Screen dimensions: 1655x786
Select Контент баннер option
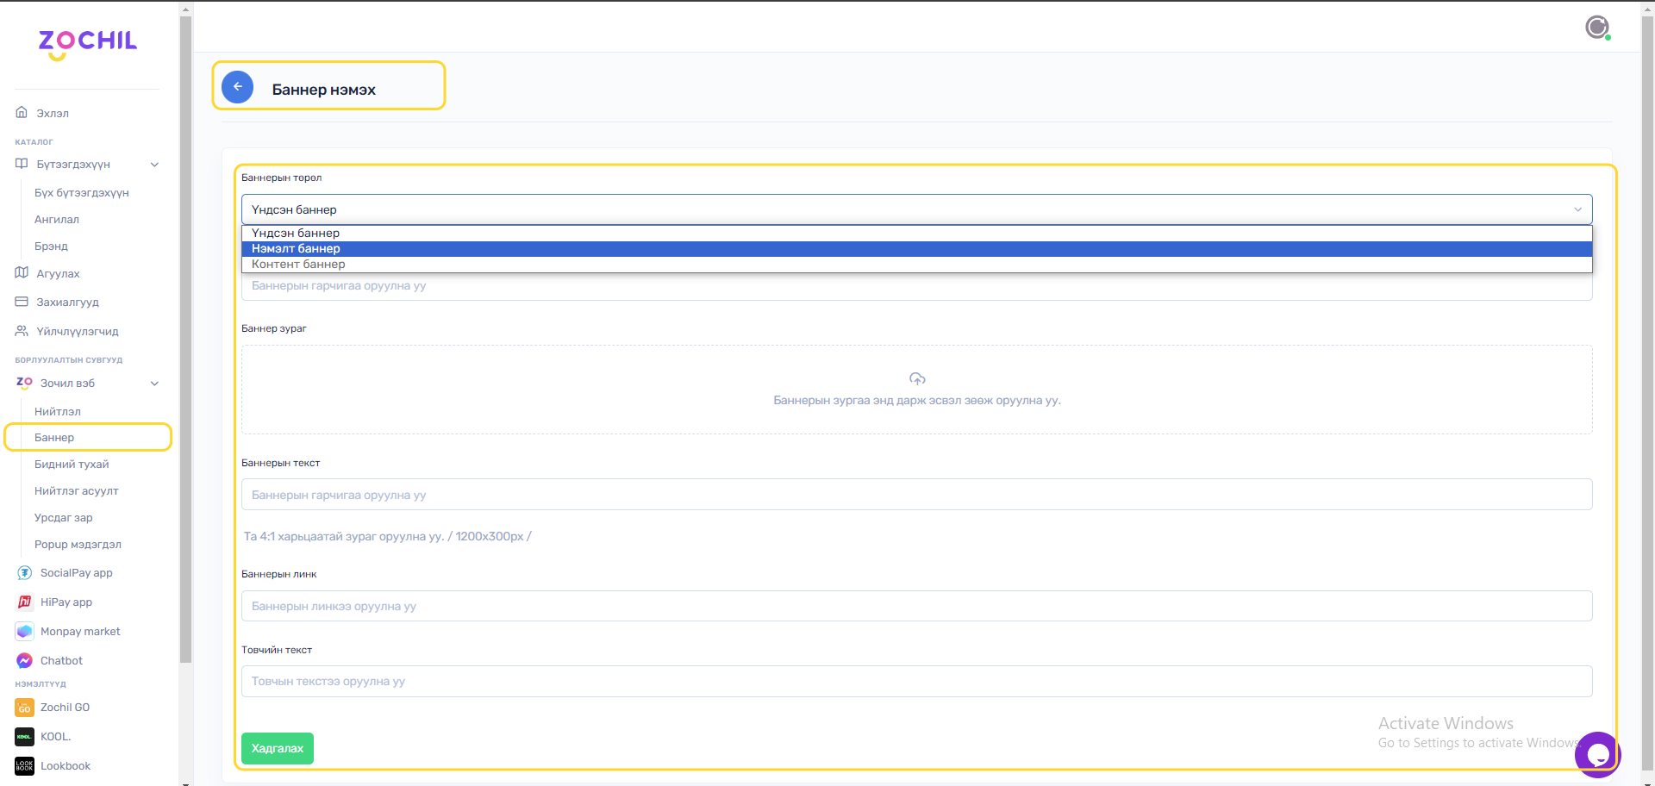[298, 265]
